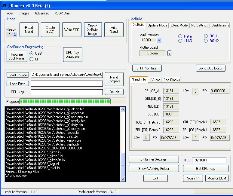Click the Create ECC button
This screenshot has height=196, width=233.
point(50,29)
